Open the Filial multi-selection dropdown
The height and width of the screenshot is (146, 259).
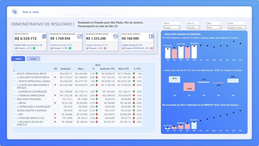[237, 27]
